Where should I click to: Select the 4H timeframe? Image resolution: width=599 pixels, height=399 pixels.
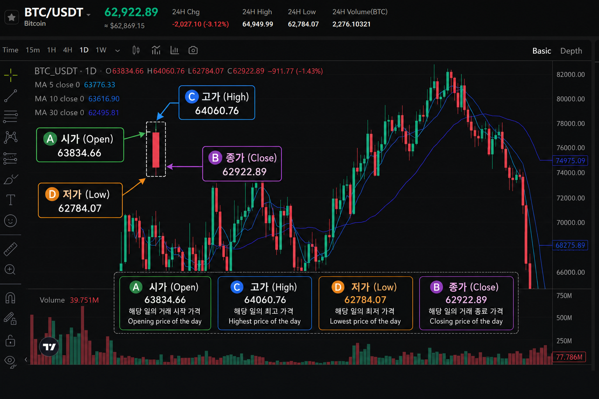pos(68,50)
